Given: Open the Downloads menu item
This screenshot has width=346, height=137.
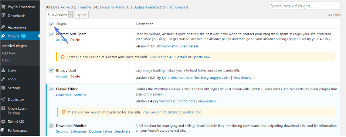Looking at the screenshot, I should 17,16.
